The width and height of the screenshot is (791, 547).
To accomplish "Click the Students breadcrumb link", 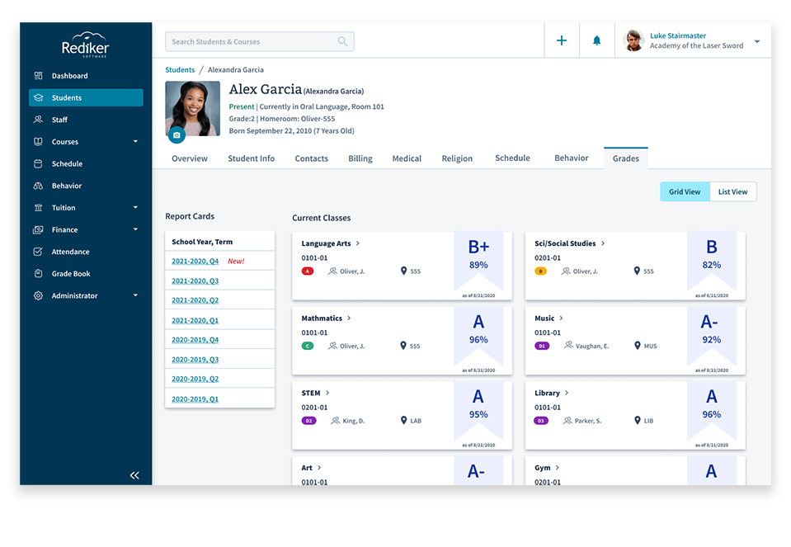I will [180, 69].
